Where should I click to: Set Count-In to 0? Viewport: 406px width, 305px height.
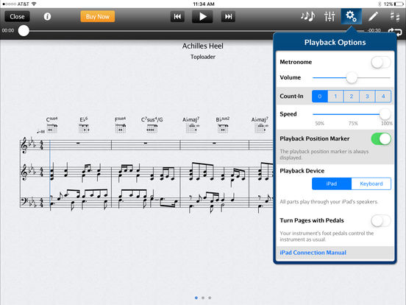tap(320, 97)
